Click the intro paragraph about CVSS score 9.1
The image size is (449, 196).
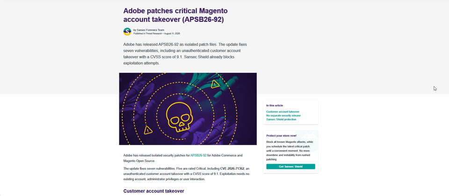[x=185, y=54]
